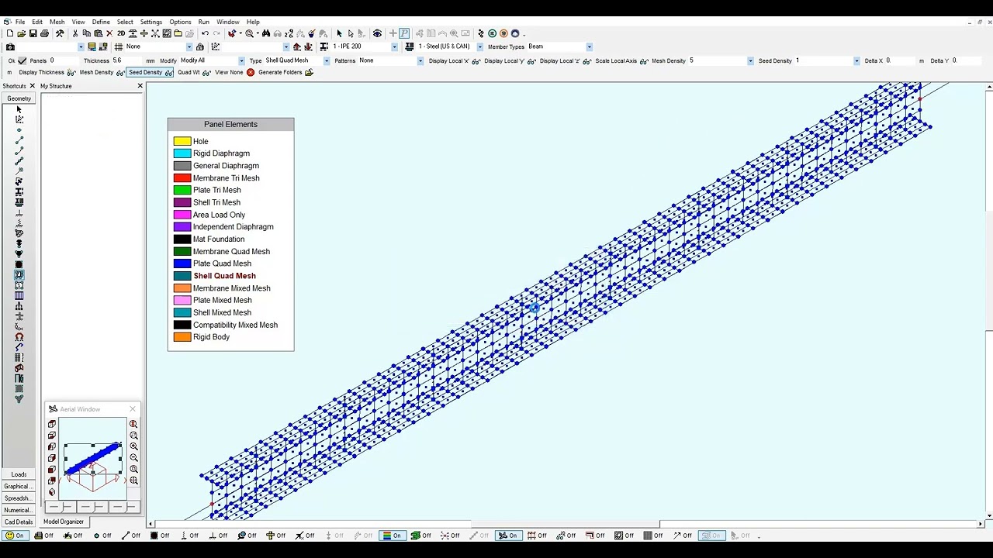Toggle the Seed Density display
The height and width of the screenshot is (558, 993).
point(151,72)
